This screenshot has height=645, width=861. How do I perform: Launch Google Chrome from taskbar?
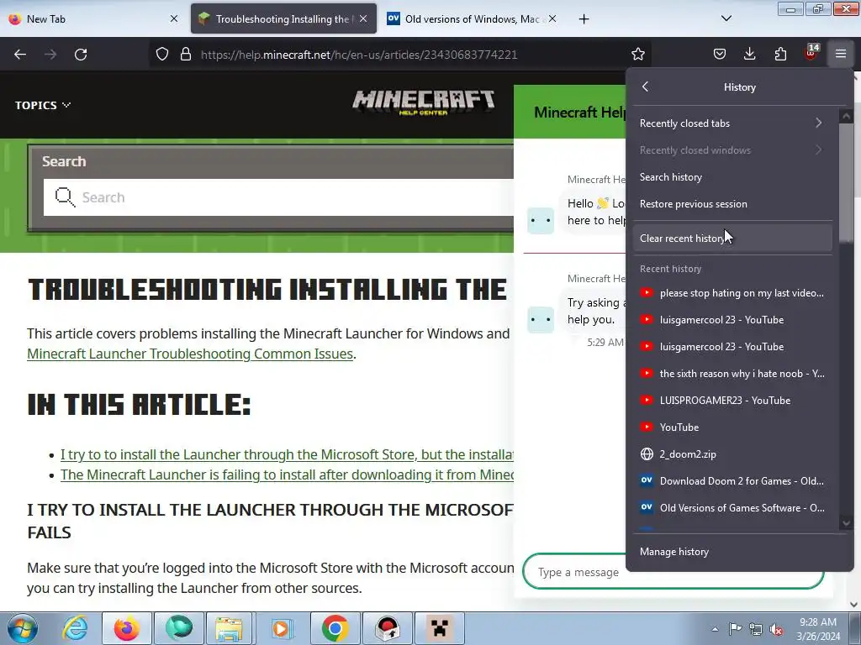335,628
